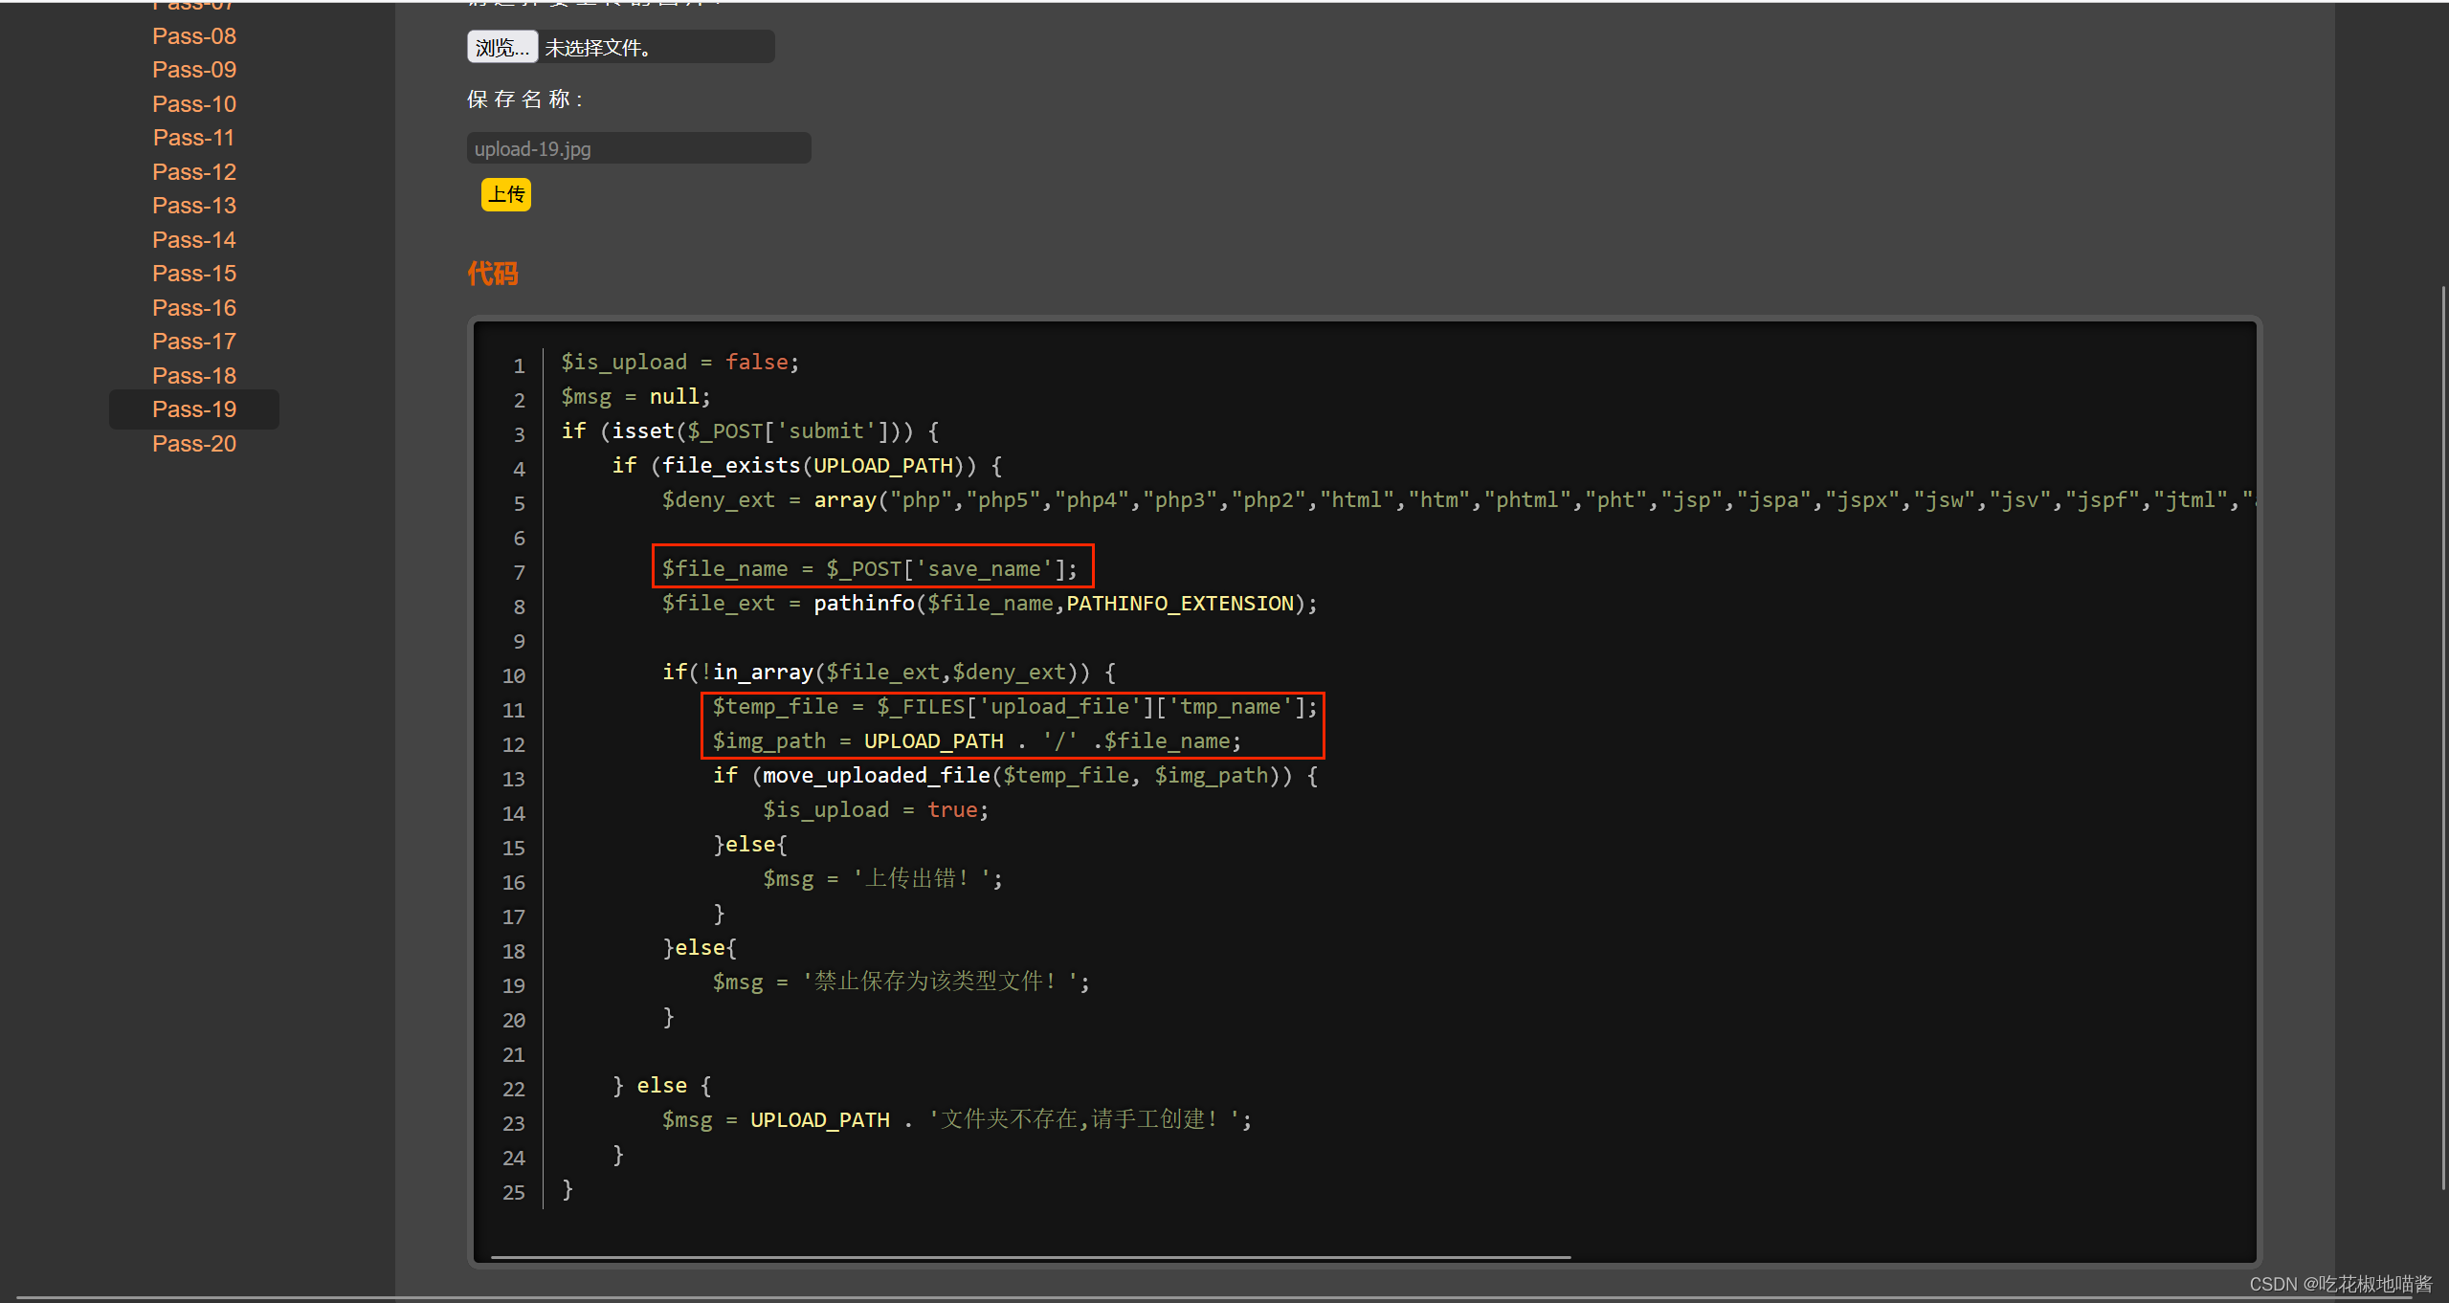Click the page vertical scrollbar
Viewport: 2449px width, 1303px height.
point(2442,737)
